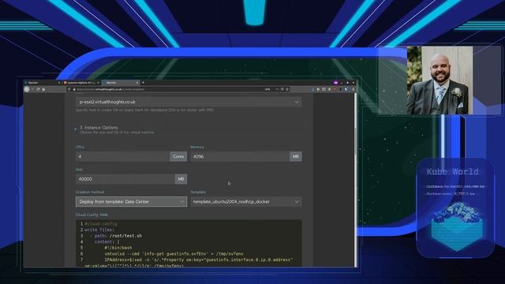Click the Kube World card
The height and width of the screenshot is (284, 505).
click(x=455, y=208)
